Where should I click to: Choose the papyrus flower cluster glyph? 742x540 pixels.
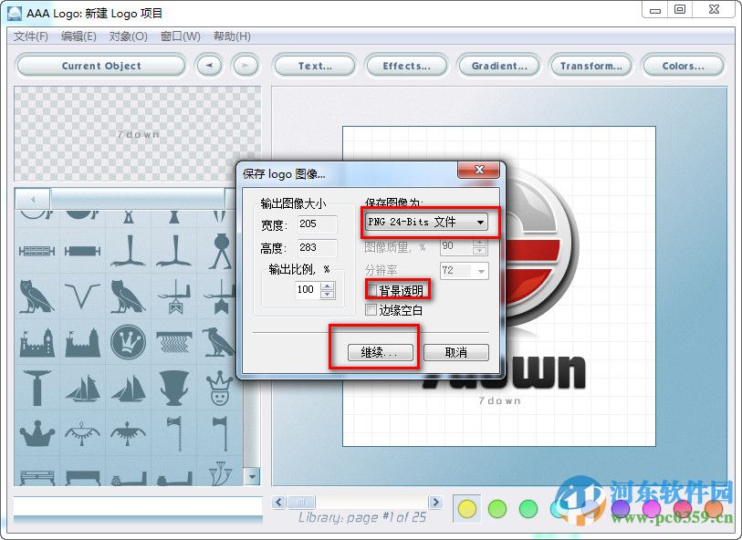point(220,472)
